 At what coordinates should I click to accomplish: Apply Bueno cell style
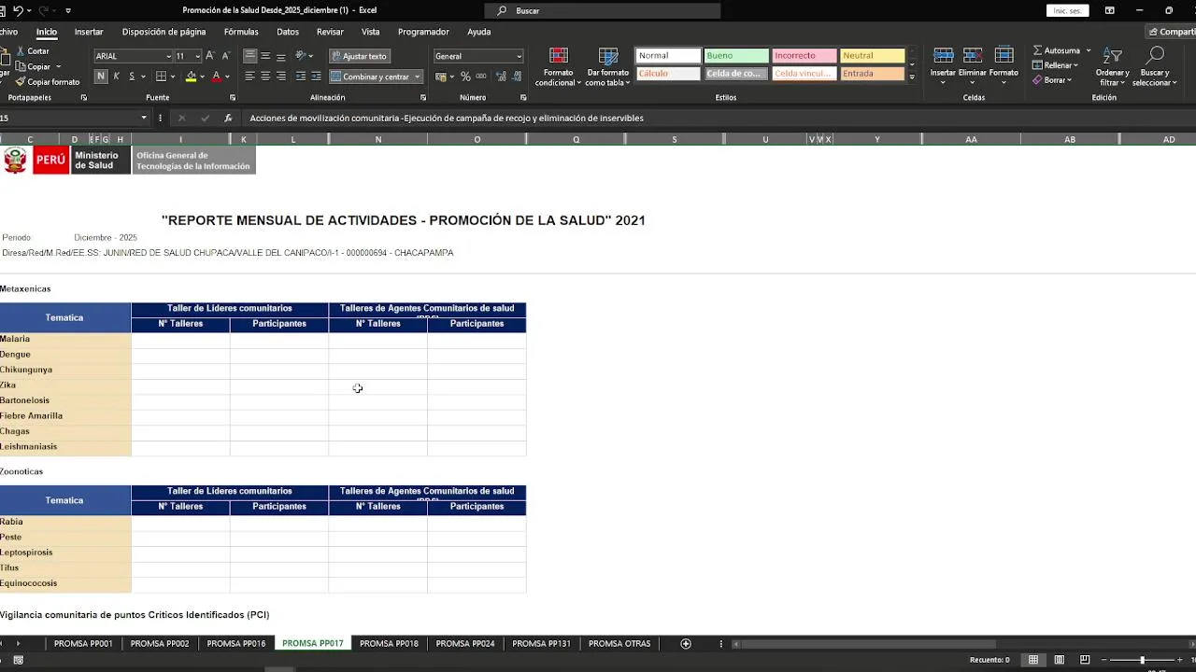click(x=736, y=56)
